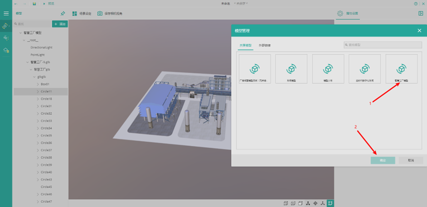Expand the Circle18 node

(x=38, y=99)
